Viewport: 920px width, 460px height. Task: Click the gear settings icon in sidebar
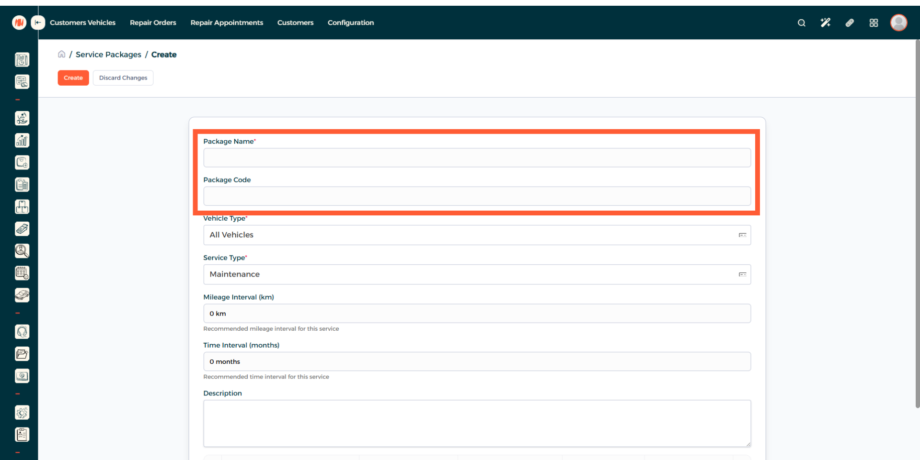pos(22,413)
